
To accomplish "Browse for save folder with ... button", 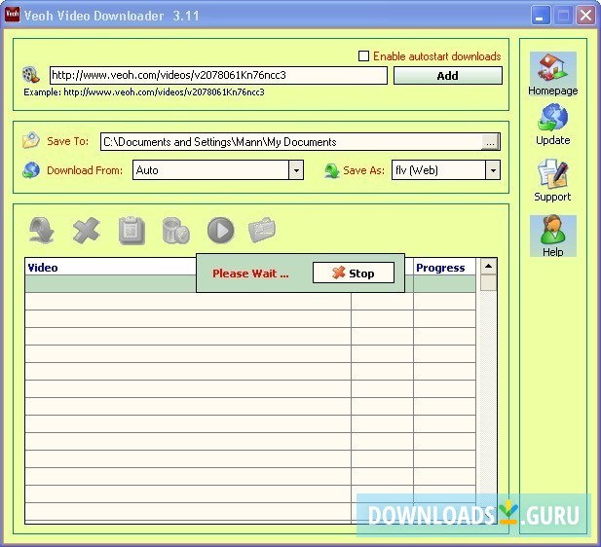I will [490, 142].
